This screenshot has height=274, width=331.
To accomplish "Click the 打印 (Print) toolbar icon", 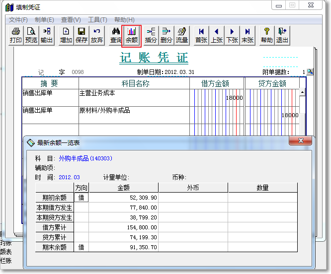I will [x=16, y=35].
